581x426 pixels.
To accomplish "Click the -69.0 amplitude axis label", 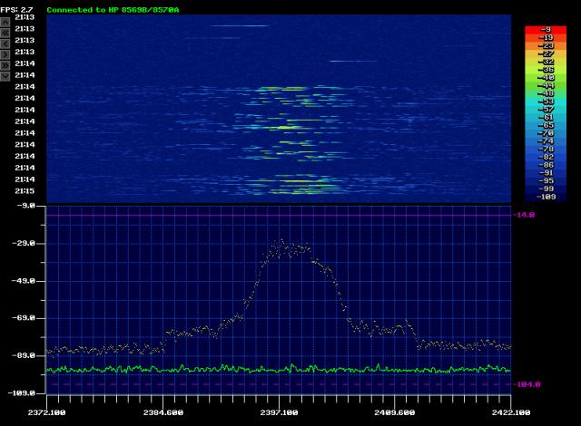I will click(x=25, y=318).
